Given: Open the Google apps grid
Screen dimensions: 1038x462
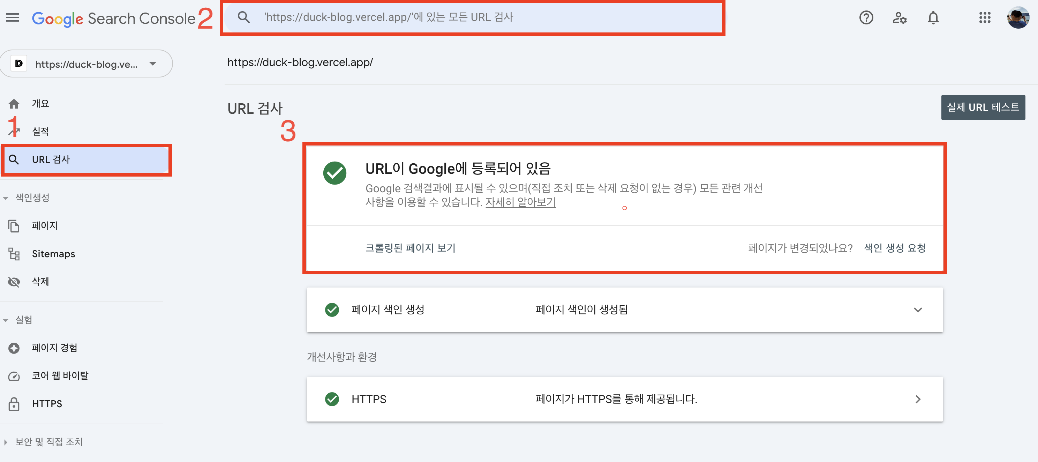Looking at the screenshot, I should (984, 18).
